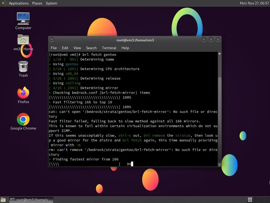
Task: Click 'Finding fastest mirror from 166' line
Action: tap(86, 159)
